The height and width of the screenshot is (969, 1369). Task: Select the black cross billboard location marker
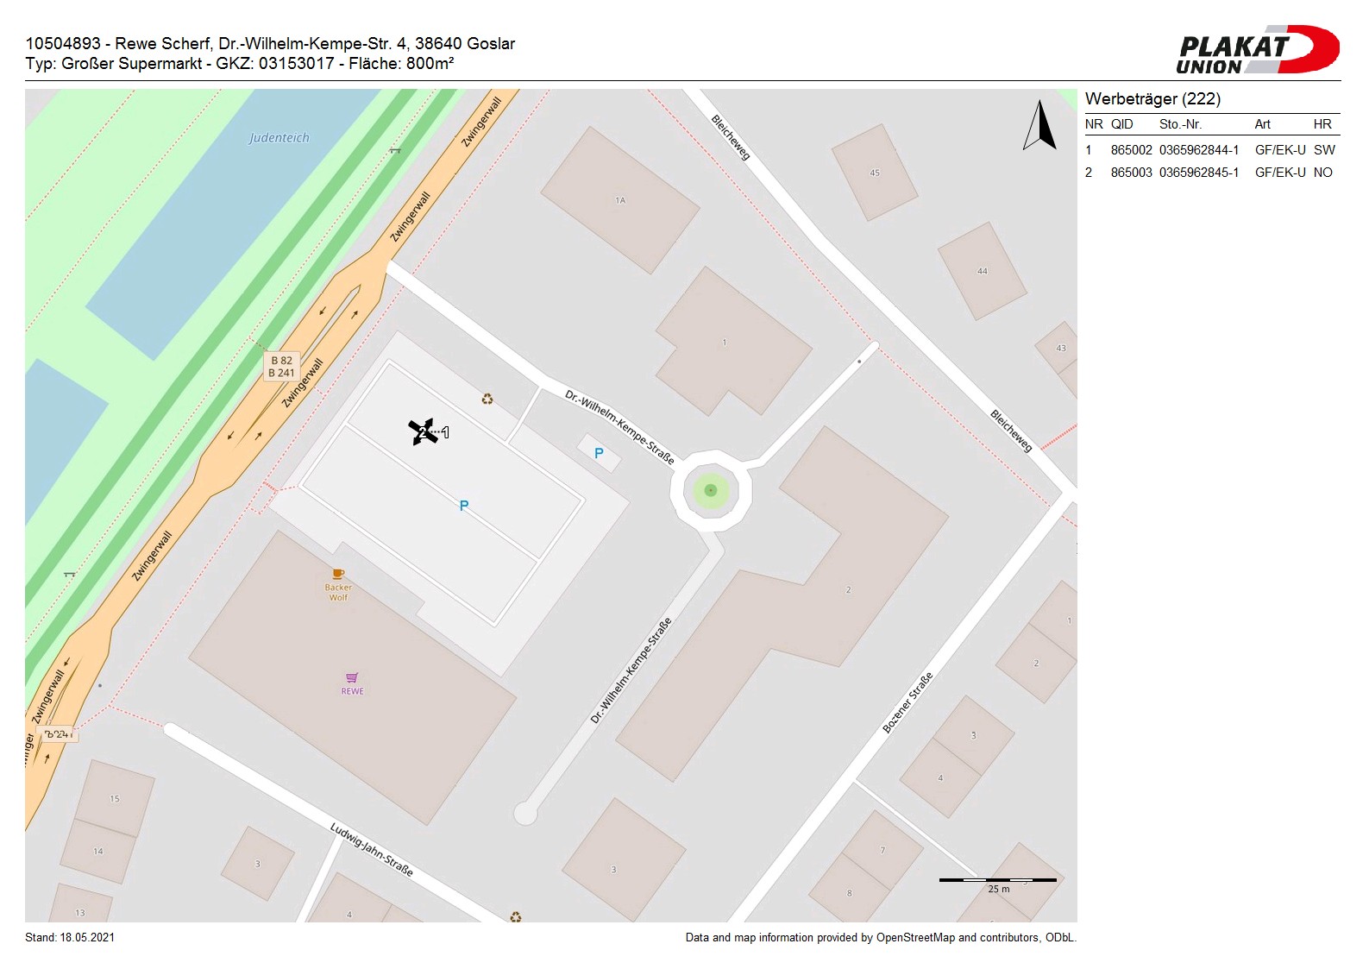click(423, 431)
